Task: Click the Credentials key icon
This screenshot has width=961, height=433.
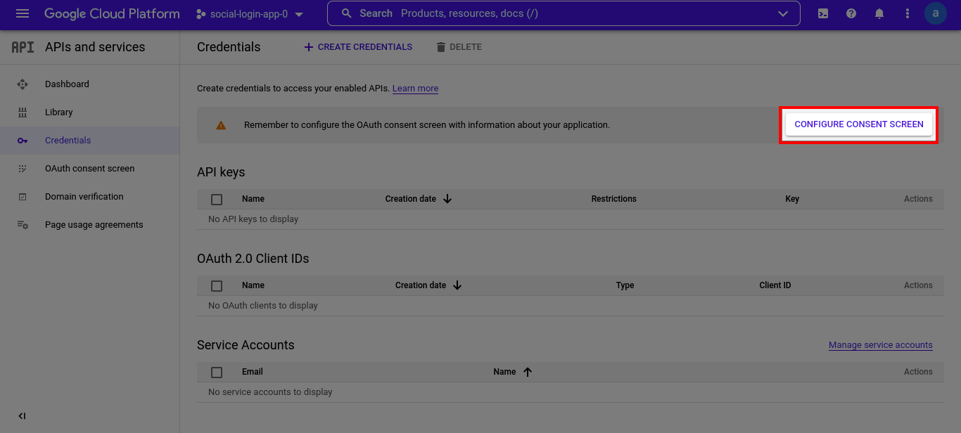Action: click(x=23, y=141)
